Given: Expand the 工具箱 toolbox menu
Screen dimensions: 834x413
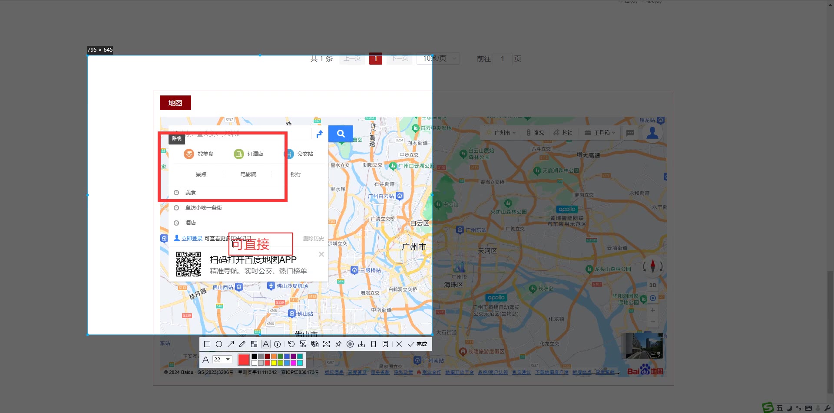Looking at the screenshot, I should [x=600, y=133].
